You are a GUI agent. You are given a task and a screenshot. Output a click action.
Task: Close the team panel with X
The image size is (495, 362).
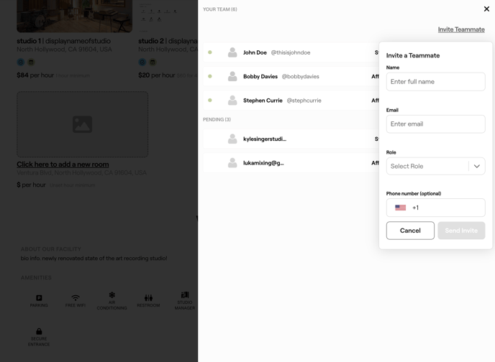tap(486, 9)
